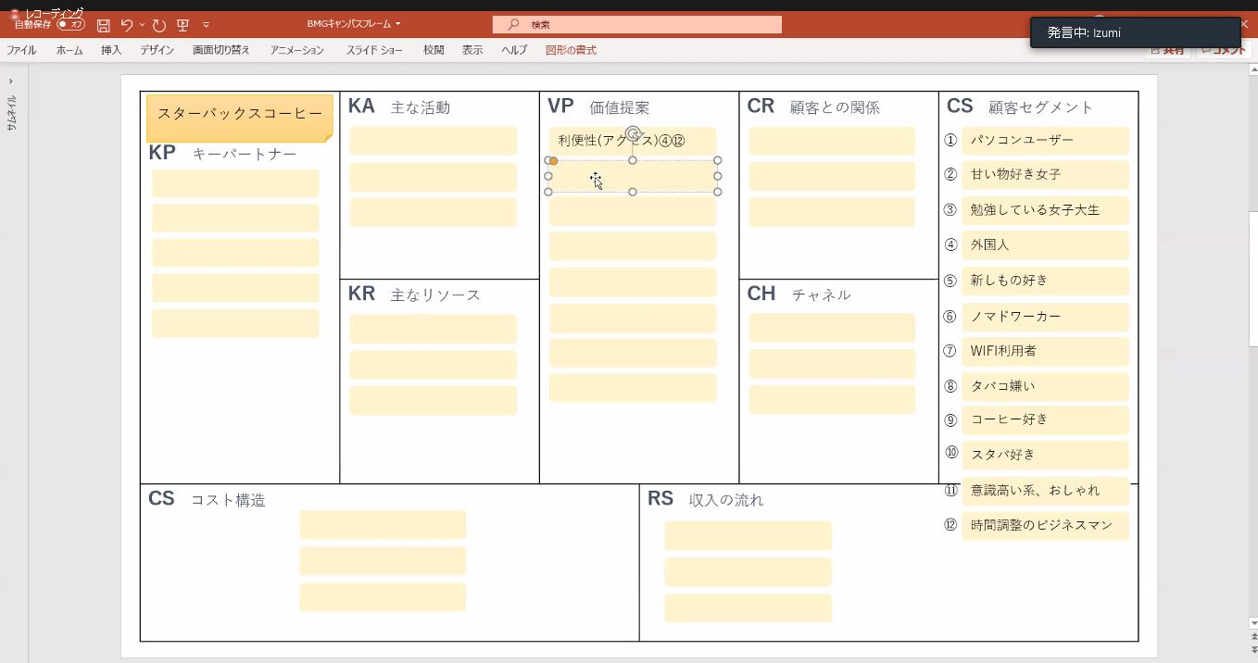Viewport: 1258px width, 663px height.
Task: Click the KA 主な活動 heading
Action: [x=399, y=107]
